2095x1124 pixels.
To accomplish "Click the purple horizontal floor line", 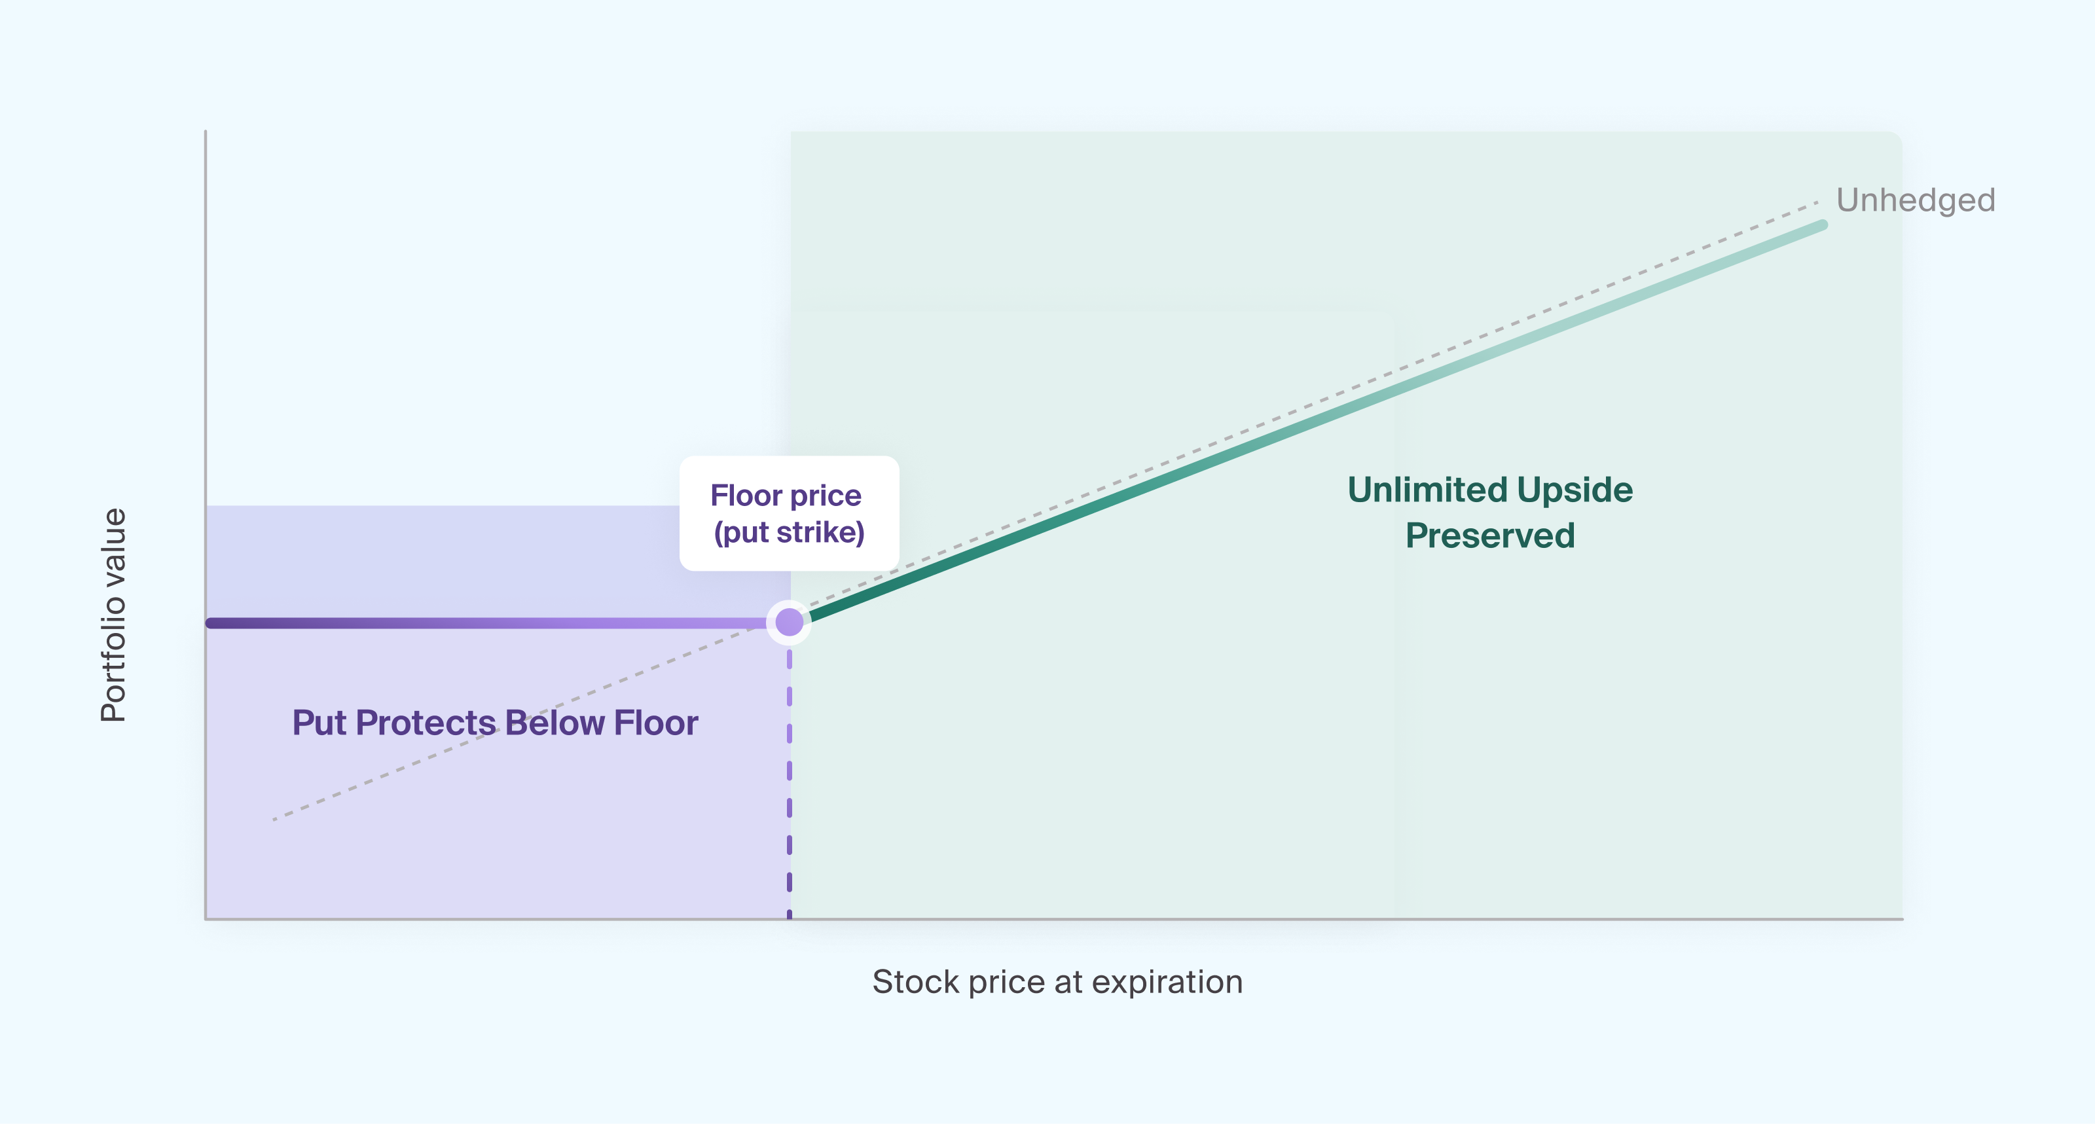I will [x=488, y=623].
